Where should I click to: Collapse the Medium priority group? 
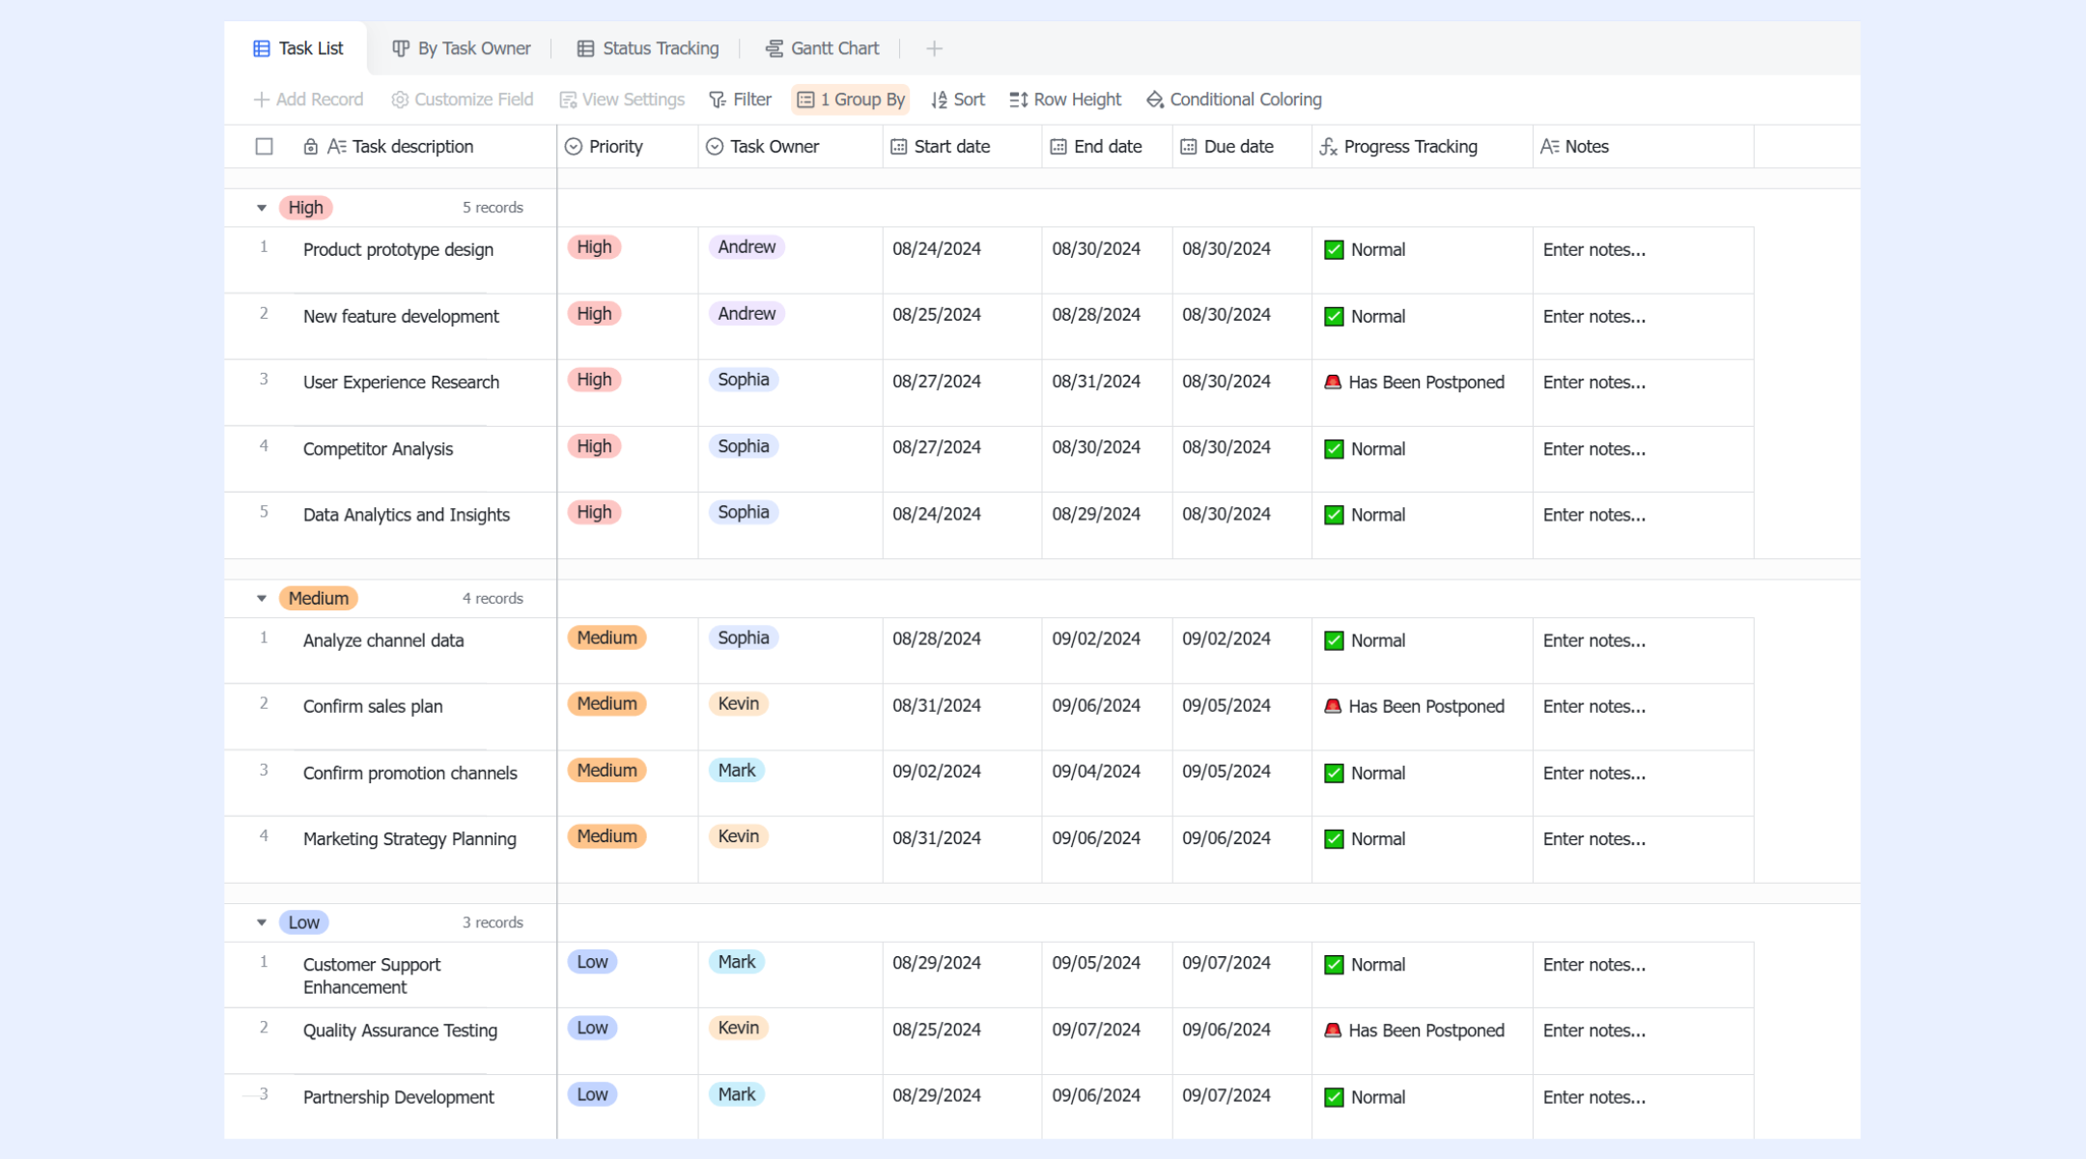[x=261, y=599]
